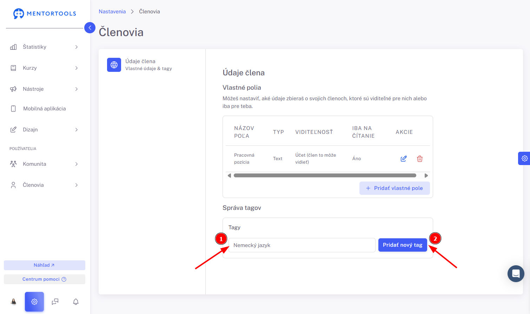The width and height of the screenshot is (530, 314).
Task: Go to Nastavenia breadcrumb link
Action: click(112, 12)
